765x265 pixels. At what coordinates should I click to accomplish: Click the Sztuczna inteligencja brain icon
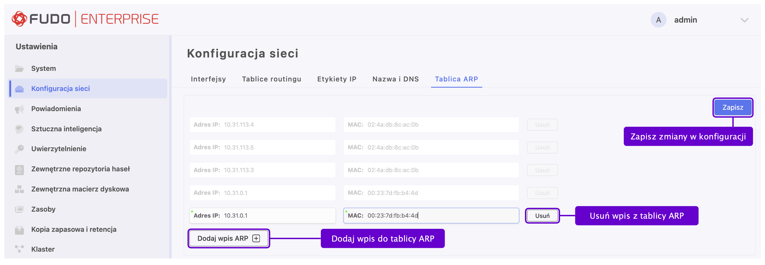(x=19, y=129)
